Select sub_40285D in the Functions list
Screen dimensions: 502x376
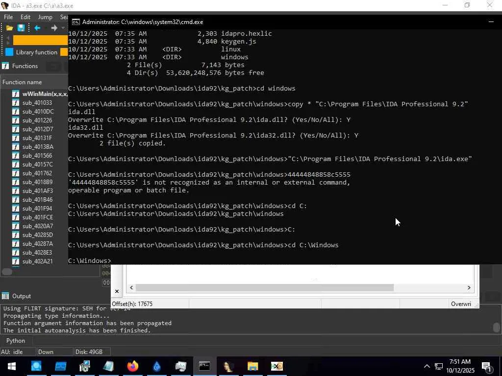[38, 235]
